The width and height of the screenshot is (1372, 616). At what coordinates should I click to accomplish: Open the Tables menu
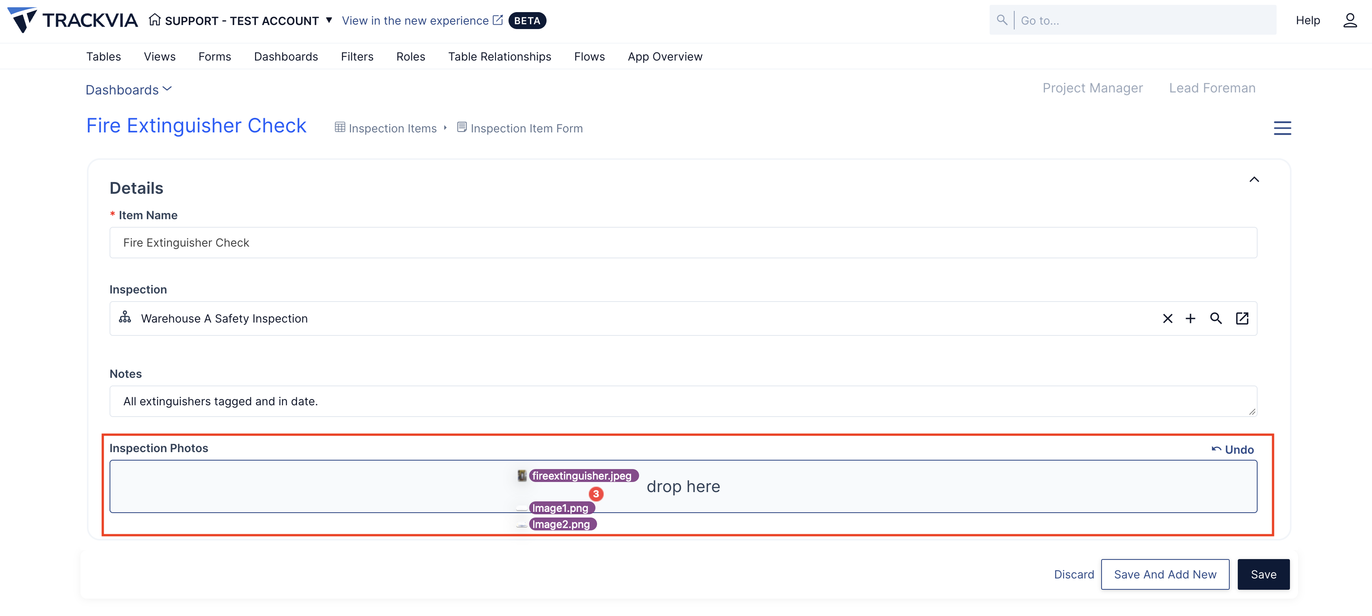103,57
